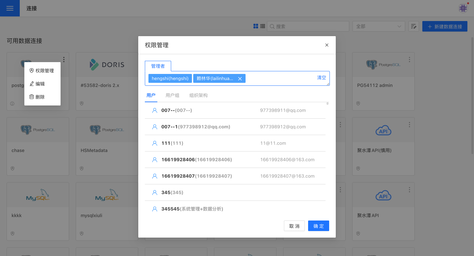Close the 权限管理 dialog
The height and width of the screenshot is (256, 474).
click(327, 45)
